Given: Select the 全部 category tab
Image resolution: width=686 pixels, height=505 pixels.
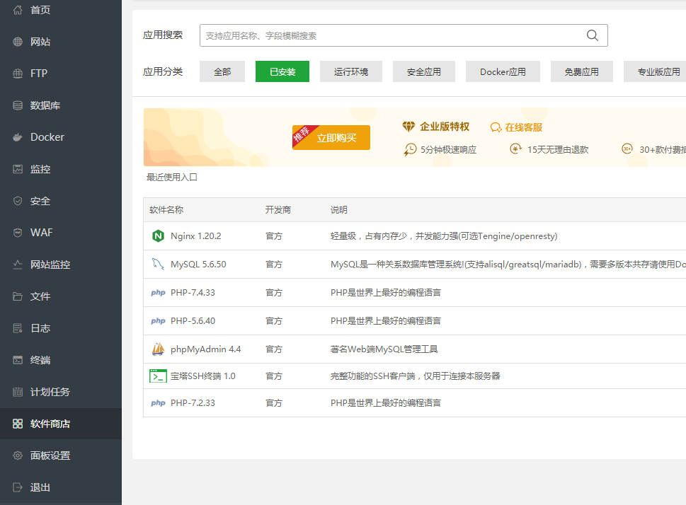Looking at the screenshot, I should point(222,71).
